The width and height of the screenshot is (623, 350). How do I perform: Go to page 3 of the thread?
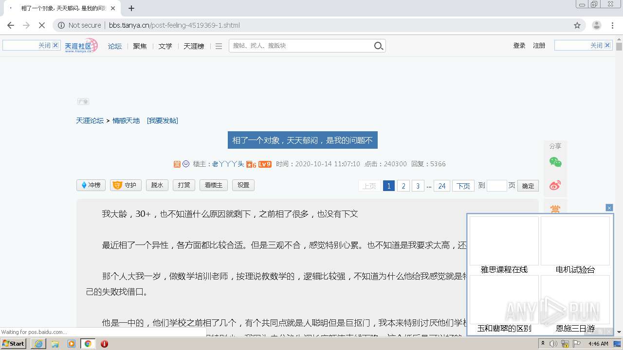418,186
